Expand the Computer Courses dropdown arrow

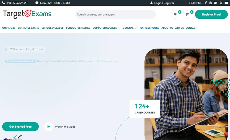pyautogui.click(x=119, y=28)
